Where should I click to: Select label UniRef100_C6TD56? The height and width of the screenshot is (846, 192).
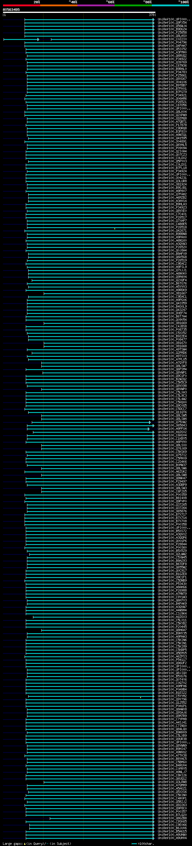pyautogui.click(x=172, y=105)
